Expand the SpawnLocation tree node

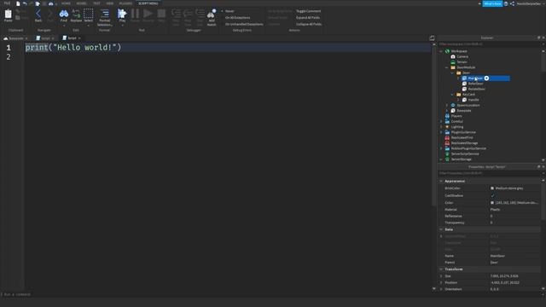click(447, 105)
